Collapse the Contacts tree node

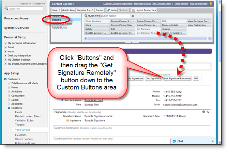pos(9,108)
